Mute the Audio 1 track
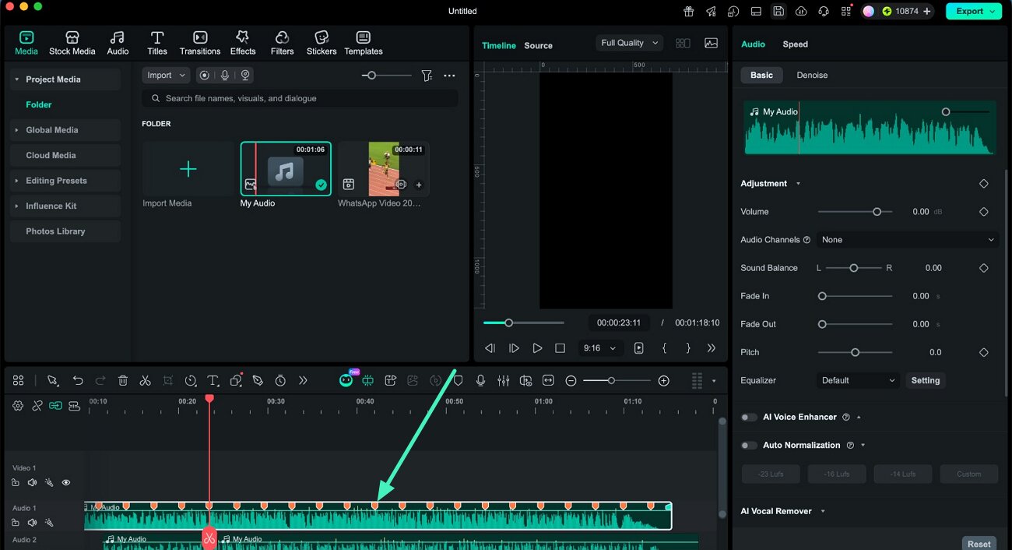 (x=32, y=522)
